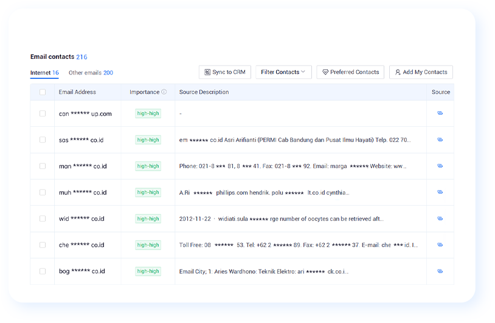The image size is (495, 323).
Task: Open source link for che ****** co.id row
Action: coord(440,245)
